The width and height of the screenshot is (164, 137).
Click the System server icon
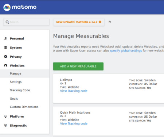5,47
